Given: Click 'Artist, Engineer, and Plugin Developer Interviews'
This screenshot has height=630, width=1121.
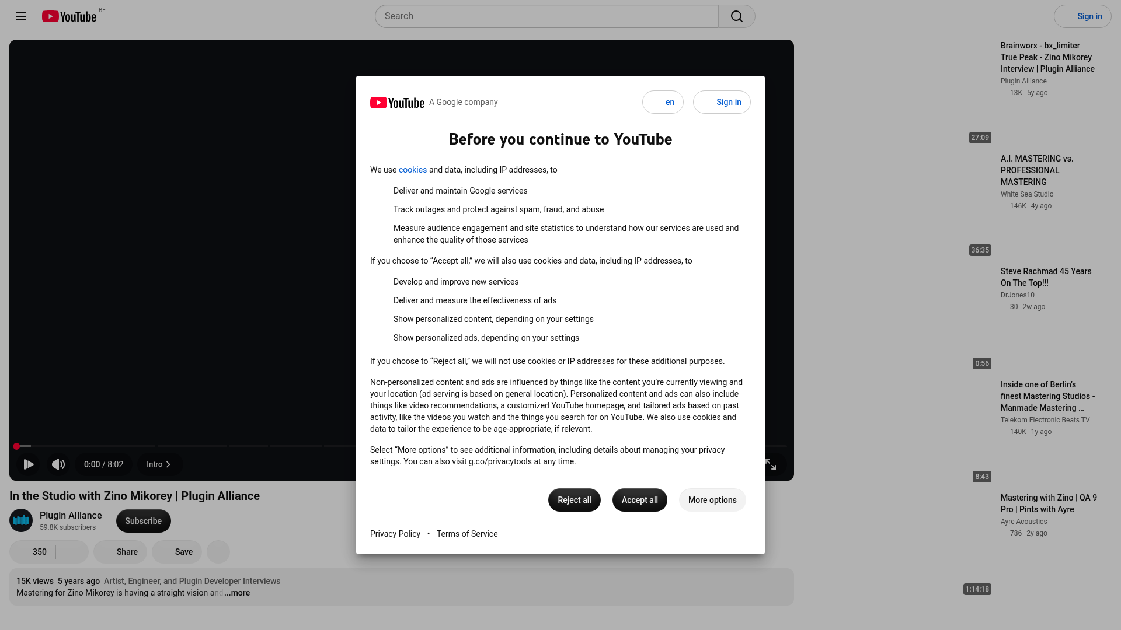Looking at the screenshot, I should 192,581.
